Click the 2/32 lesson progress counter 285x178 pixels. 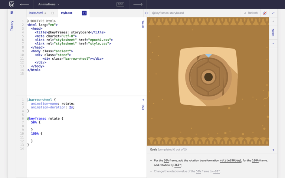point(120,4)
